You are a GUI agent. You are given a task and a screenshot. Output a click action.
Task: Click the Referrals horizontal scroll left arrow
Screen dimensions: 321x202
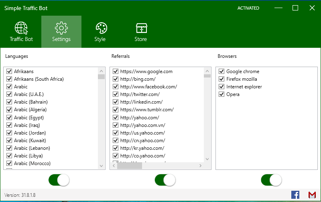coord(114,165)
